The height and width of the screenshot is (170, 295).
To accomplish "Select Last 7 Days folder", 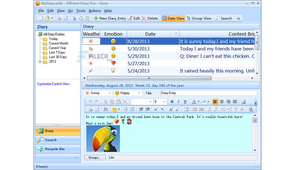I will pos(57,52).
